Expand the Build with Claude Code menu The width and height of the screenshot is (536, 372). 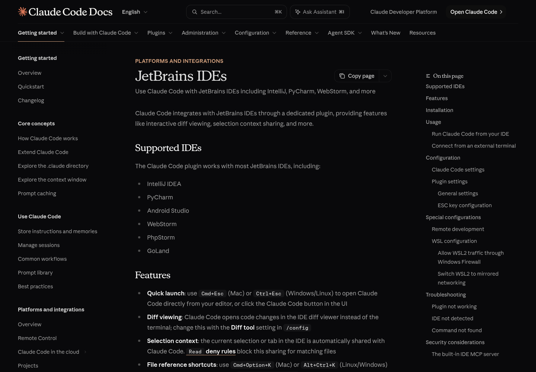pos(106,33)
